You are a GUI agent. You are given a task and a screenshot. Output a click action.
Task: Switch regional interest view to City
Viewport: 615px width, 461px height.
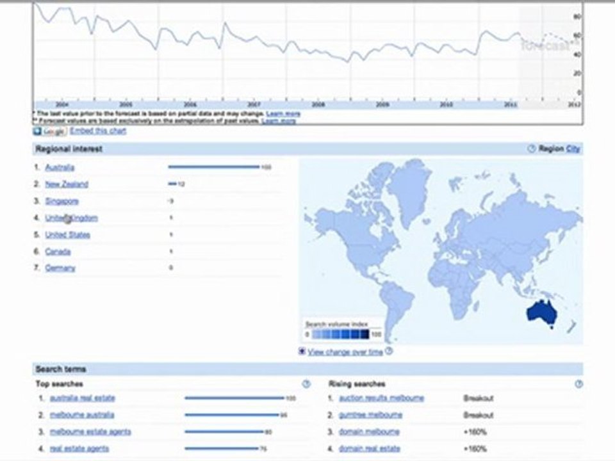[573, 149]
